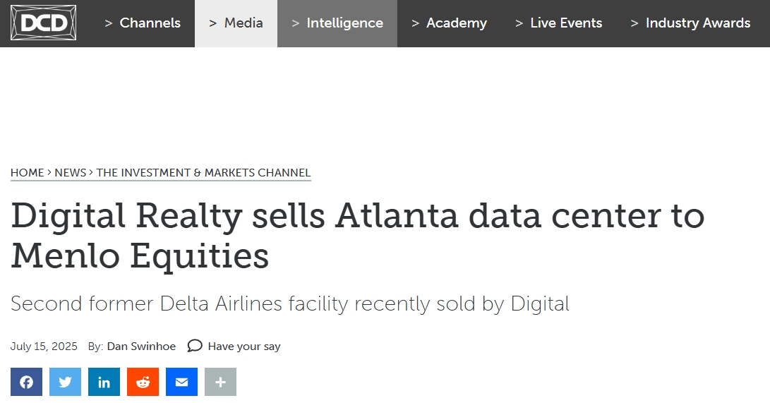Click the Have your say link
This screenshot has width=770, height=403.
click(244, 346)
